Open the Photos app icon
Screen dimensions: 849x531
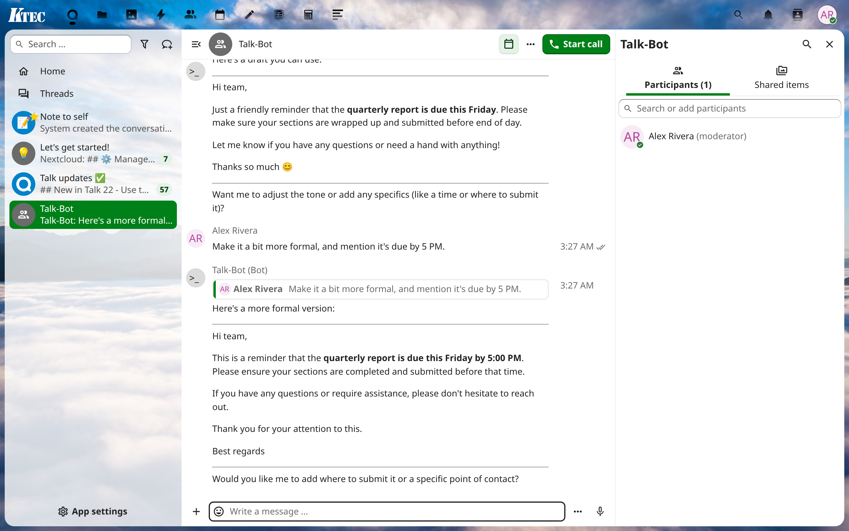[131, 15]
